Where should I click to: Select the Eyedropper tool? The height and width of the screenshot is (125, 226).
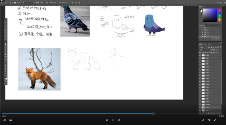pyautogui.click(x=6, y=37)
